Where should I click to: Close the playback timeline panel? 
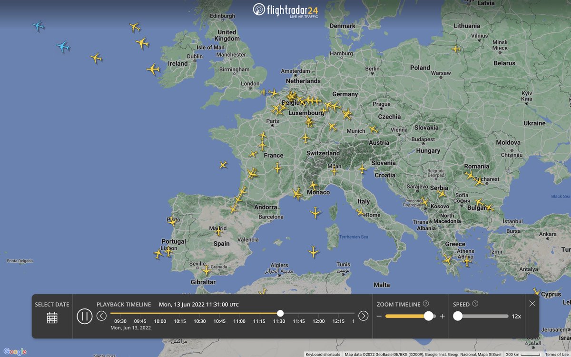pos(532,303)
